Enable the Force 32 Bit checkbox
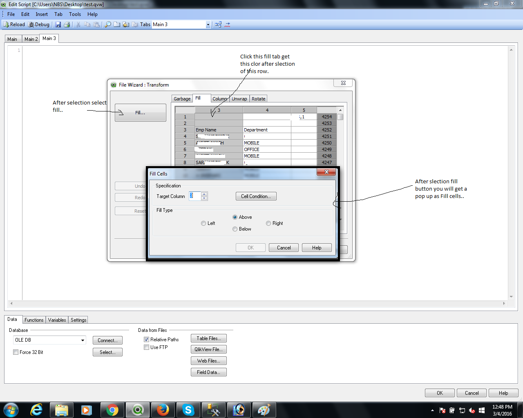523x418 pixels. click(16, 352)
